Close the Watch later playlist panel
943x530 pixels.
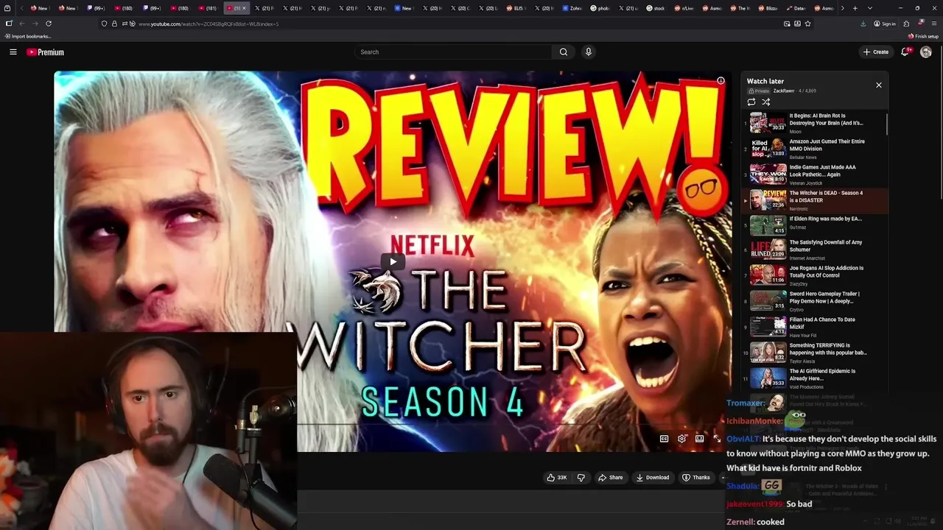(x=878, y=85)
